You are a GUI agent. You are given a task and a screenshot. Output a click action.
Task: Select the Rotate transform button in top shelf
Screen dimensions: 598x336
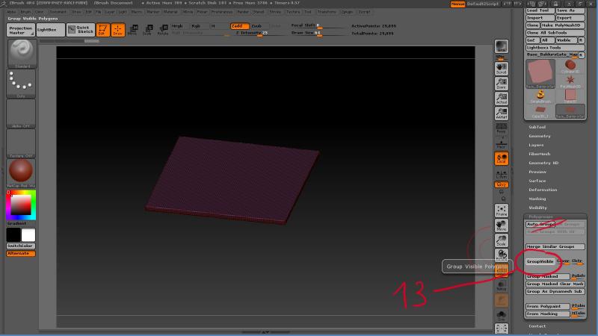(163, 30)
